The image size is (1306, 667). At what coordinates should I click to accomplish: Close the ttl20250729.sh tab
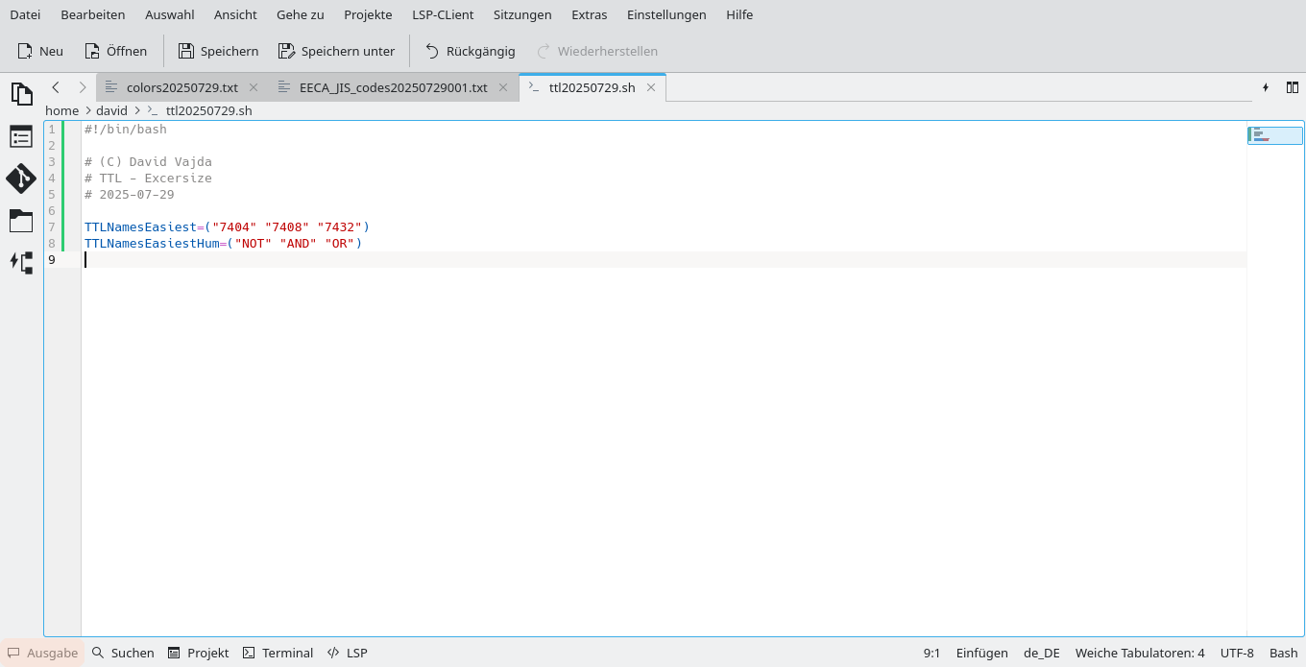click(x=651, y=87)
